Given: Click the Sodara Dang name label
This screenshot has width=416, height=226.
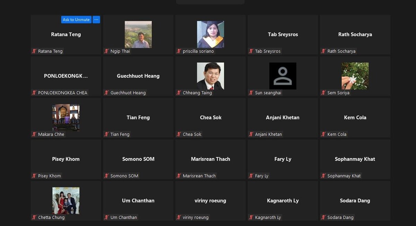Looking at the screenshot, I should pyautogui.click(x=340, y=218).
